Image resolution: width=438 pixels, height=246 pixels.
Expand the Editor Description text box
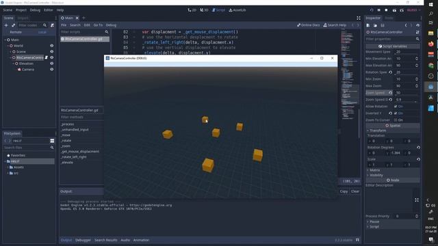pyautogui.click(x=417, y=200)
